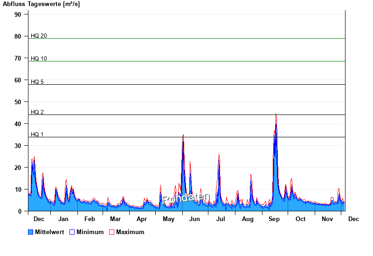Click the highest September discharge peak
Viewport: 373px width, 256px height.
(x=276, y=114)
